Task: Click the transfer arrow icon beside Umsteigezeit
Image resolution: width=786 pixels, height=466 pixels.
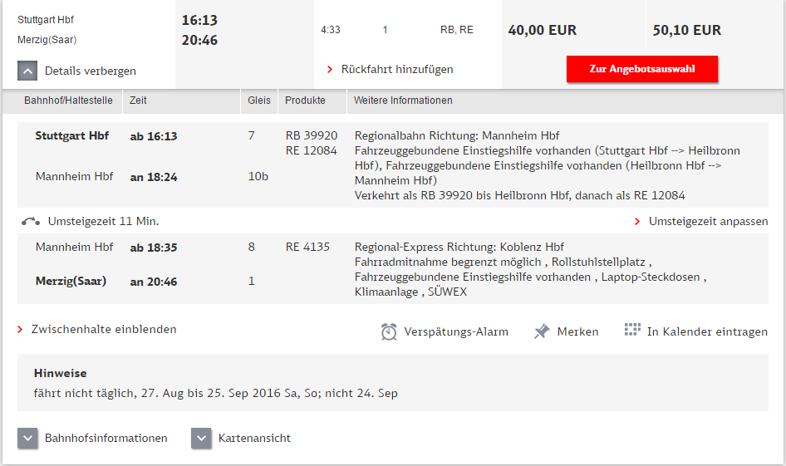Action: point(32,222)
